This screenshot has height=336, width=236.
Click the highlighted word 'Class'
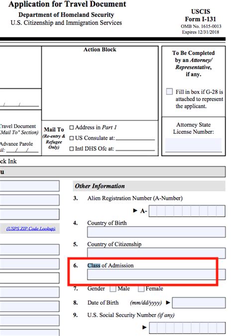click(x=94, y=265)
